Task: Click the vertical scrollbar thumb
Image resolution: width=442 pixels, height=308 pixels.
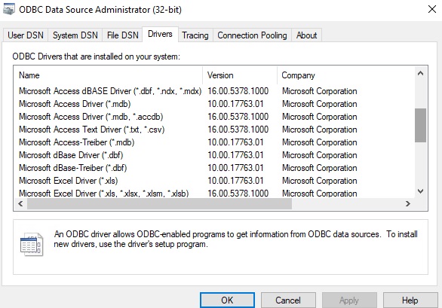Action: coord(420,125)
